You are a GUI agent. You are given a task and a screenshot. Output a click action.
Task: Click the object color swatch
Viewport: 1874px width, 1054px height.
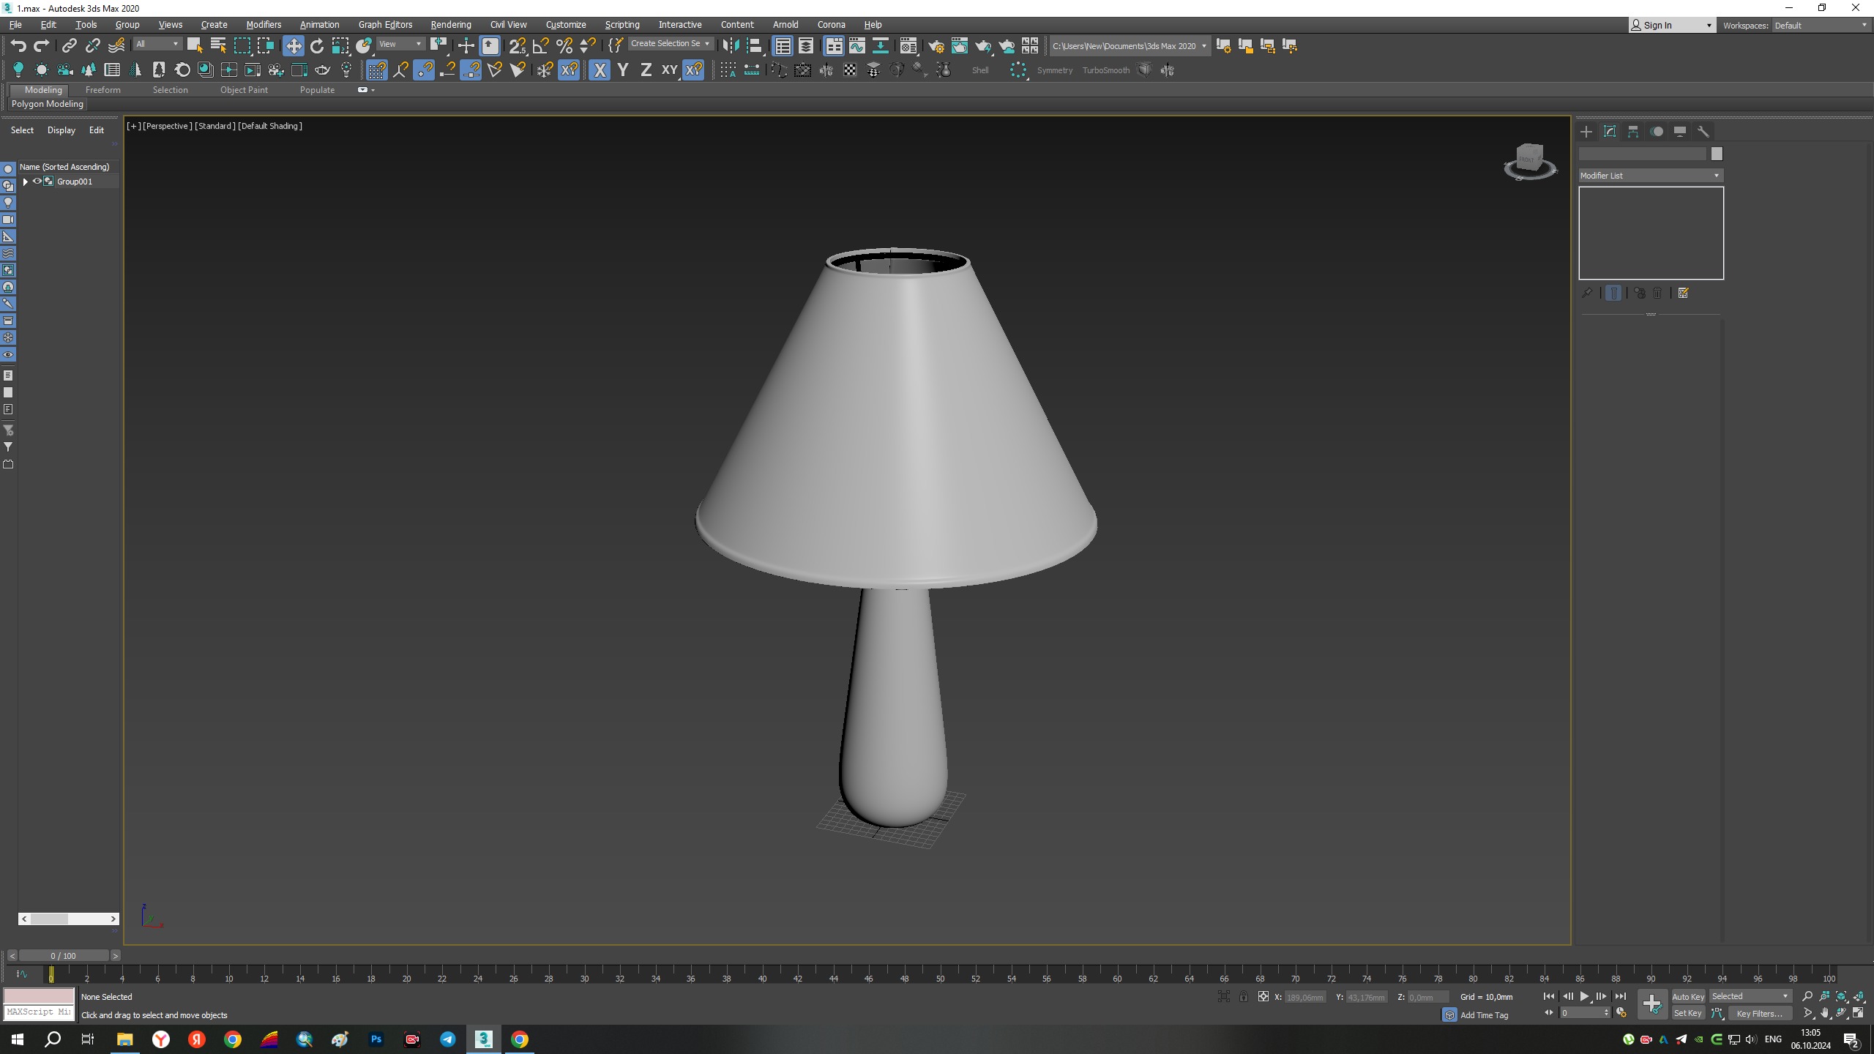click(x=1717, y=154)
